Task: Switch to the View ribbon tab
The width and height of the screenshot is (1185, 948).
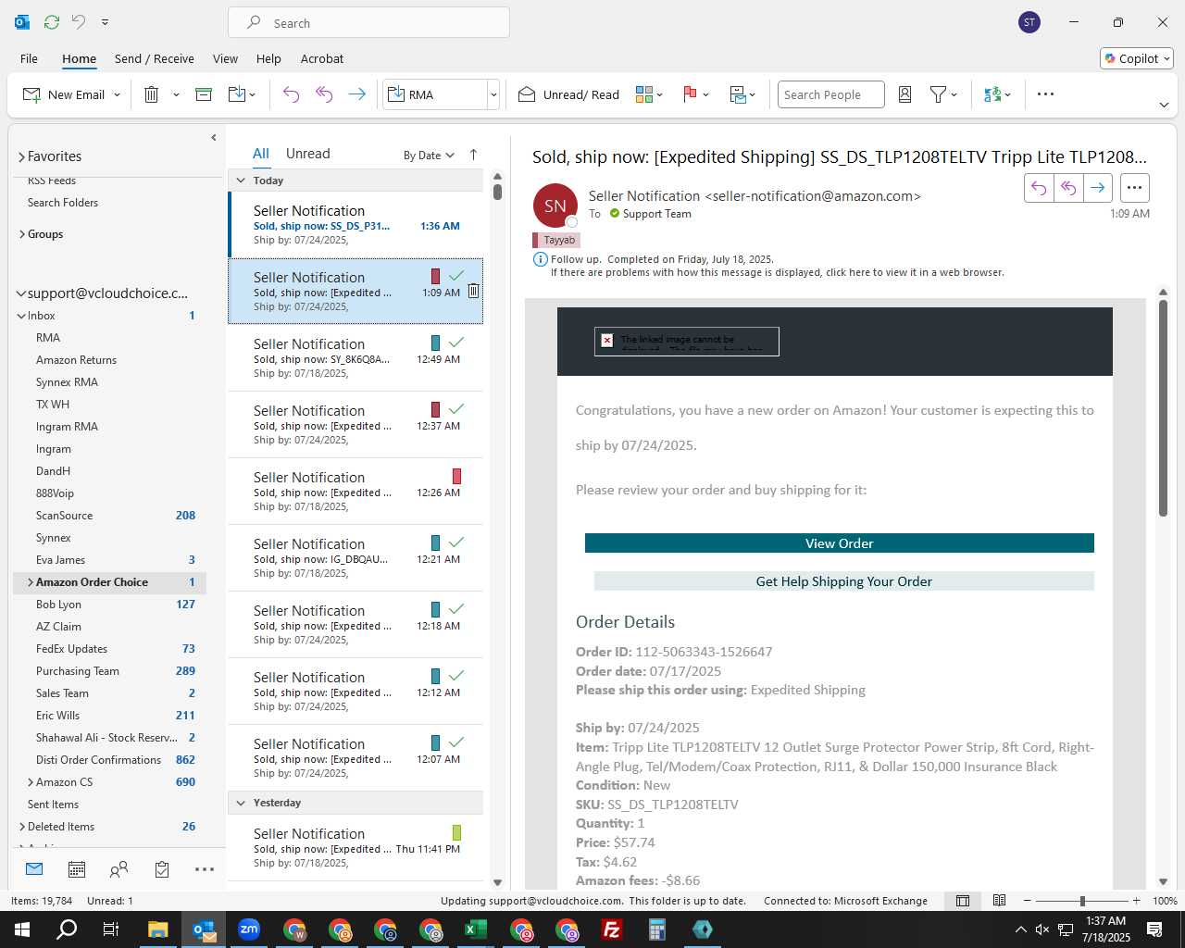Action: pyautogui.click(x=225, y=58)
